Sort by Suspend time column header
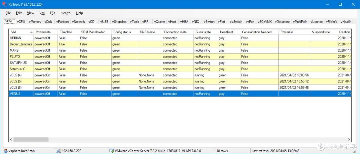Image resolution: width=360 pixels, height=154 pixels. point(324,32)
